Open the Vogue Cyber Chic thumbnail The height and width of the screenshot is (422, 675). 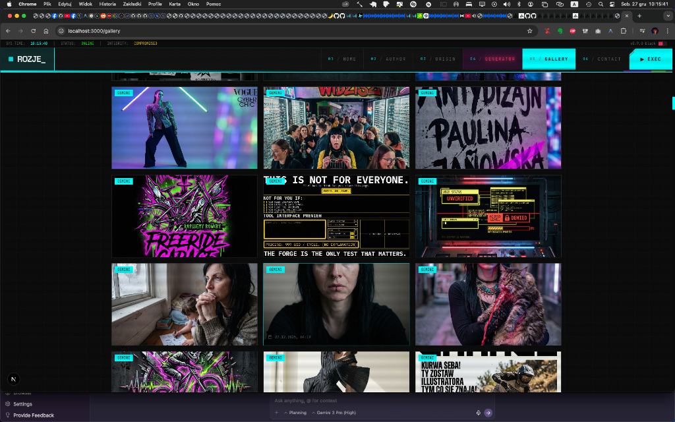185,127
